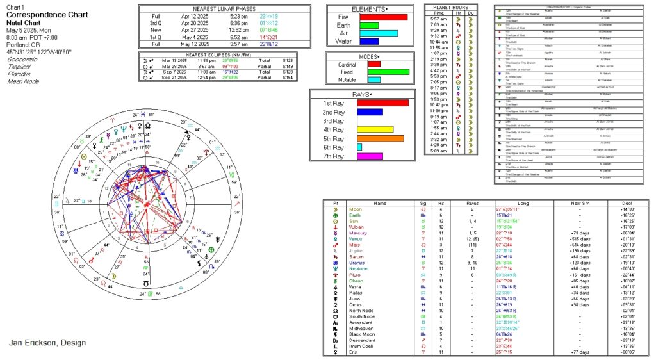This screenshot has height=360, width=656.
Task: Select the Ascendant As symbol in the table
Action: pos(335,323)
